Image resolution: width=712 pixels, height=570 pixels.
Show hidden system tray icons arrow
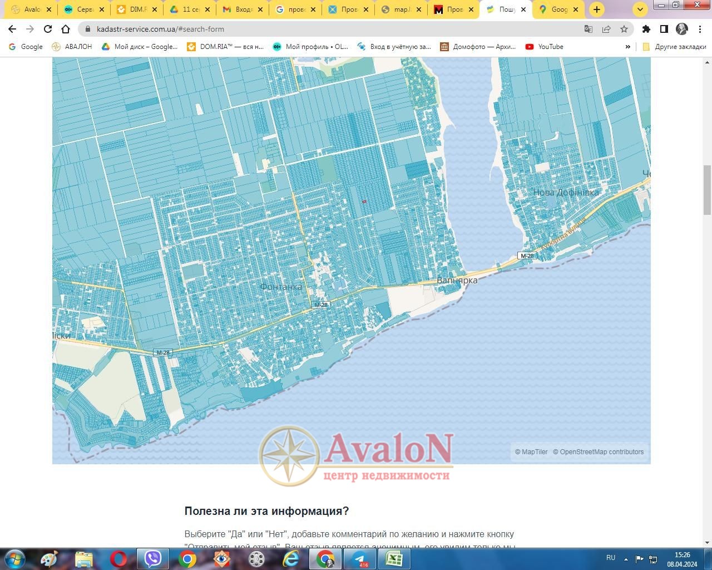coord(626,559)
